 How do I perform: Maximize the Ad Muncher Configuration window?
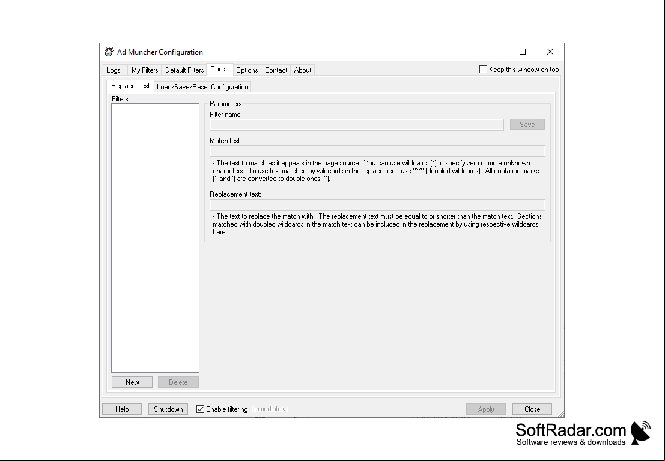pyautogui.click(x=523, y=52)
